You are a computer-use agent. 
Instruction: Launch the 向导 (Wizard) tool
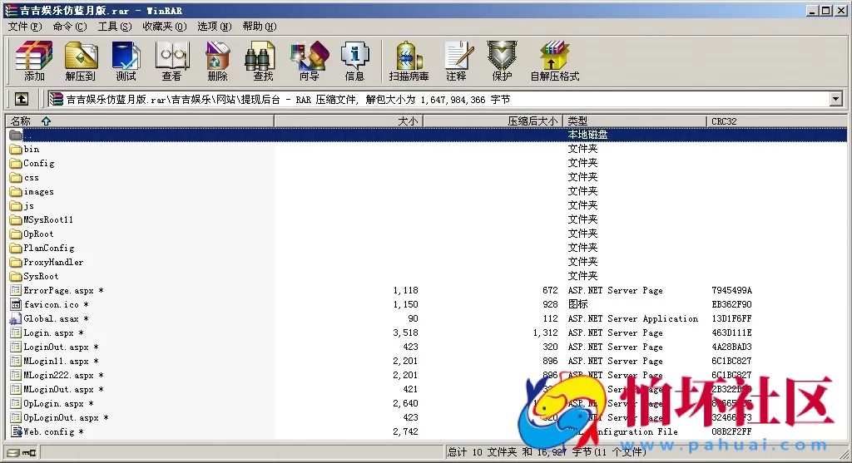(x=309, y=61)
